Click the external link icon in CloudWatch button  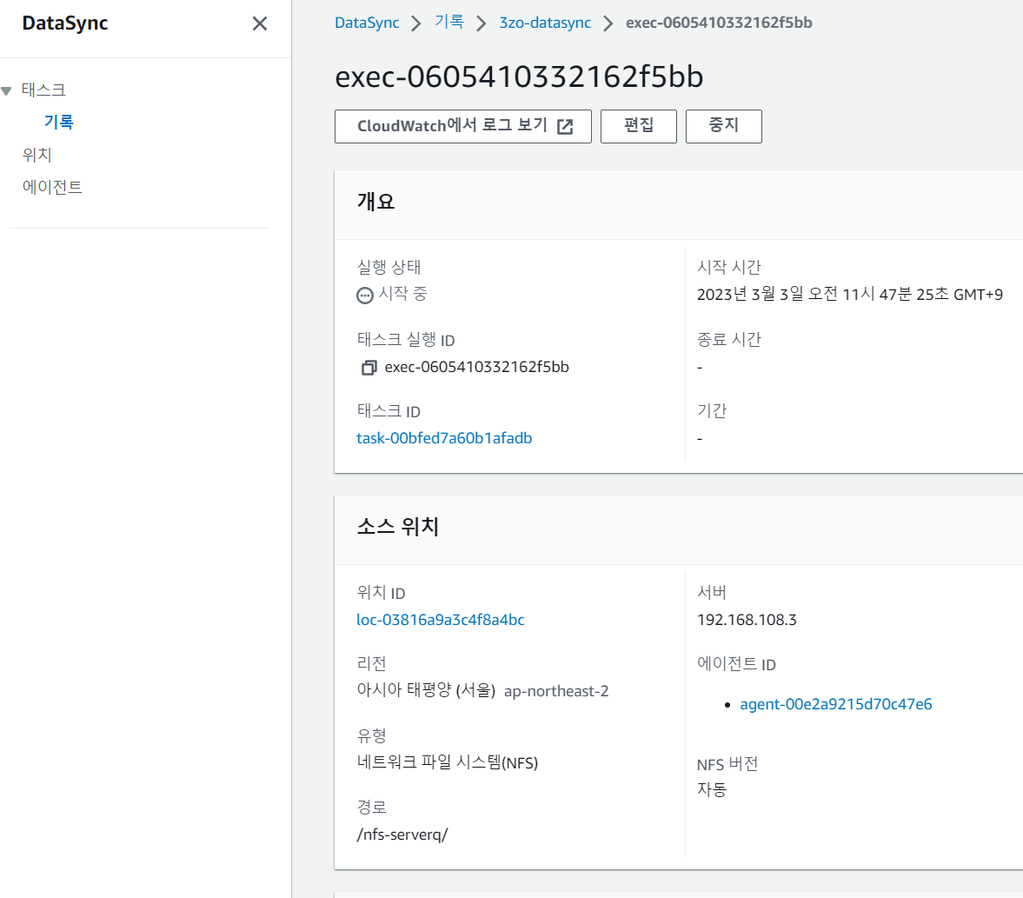click(x=565, y=127)
